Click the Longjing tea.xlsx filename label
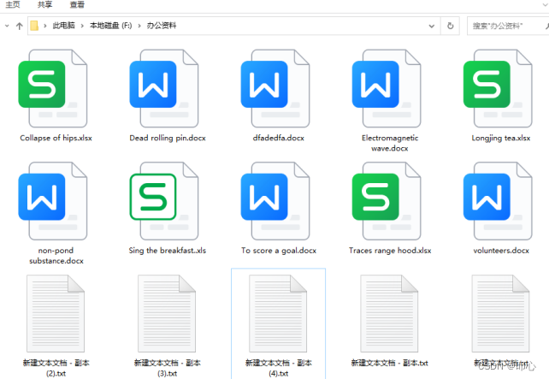 500,138
